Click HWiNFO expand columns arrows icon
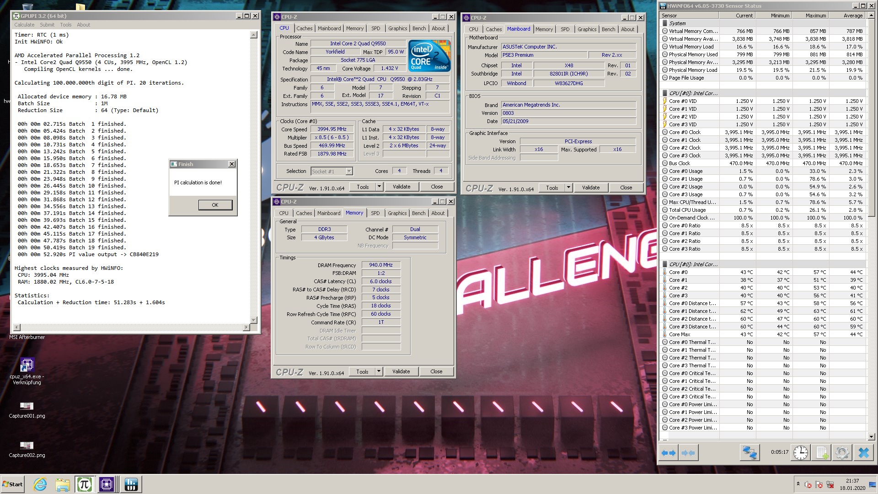The image size is (878, 494). (669, 453)
